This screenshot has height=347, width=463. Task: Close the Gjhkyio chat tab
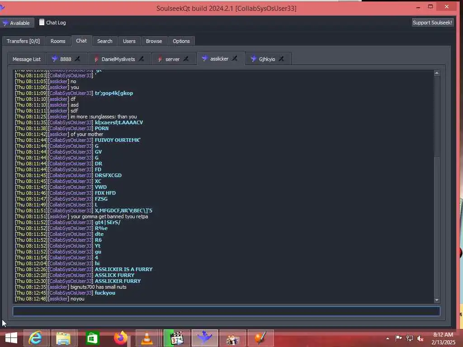click(x=281, y=59)
